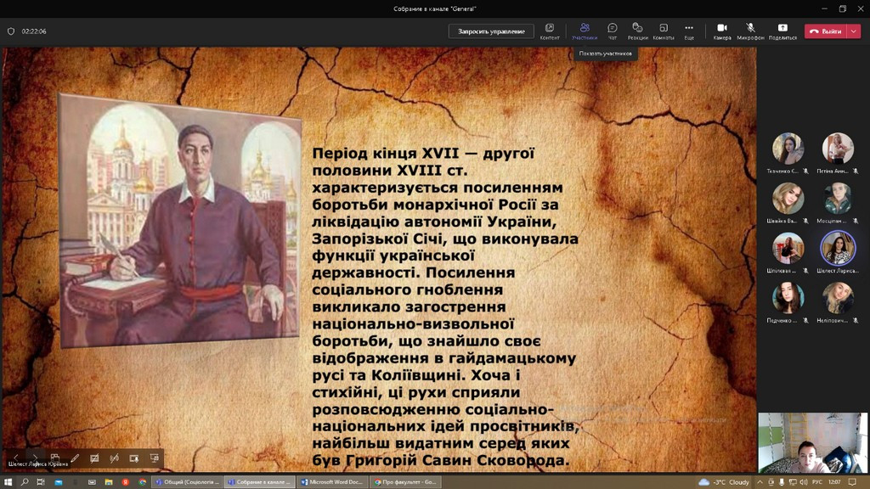The height and width of the screenshot is (489, 870).
Task: Expand the arrow next to Выйти
Action: 854,31
